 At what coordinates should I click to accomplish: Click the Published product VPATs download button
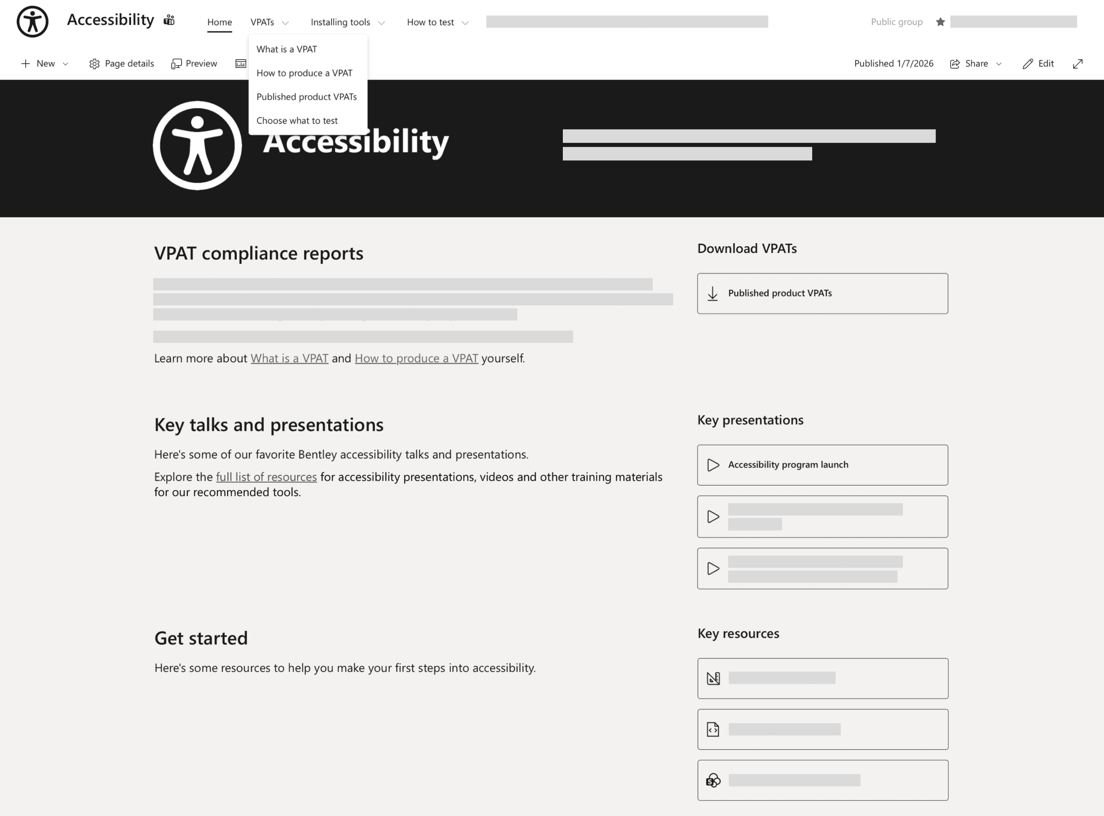click(822, 293)
